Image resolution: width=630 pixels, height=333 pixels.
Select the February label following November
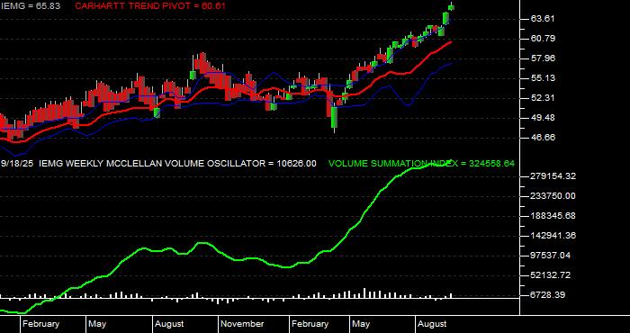click(x=310, y=324)
